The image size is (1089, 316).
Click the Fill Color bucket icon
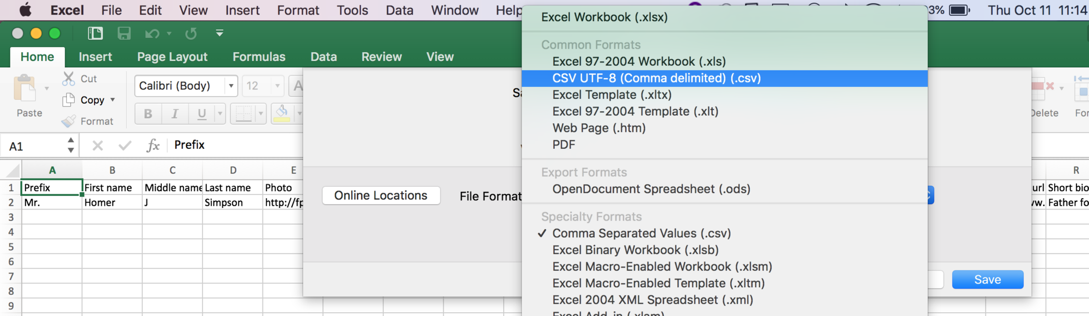coord(282,113)
